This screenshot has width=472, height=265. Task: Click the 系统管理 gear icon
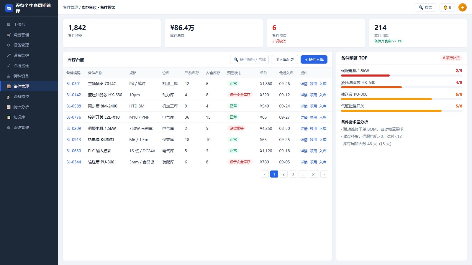click(9, 127)
